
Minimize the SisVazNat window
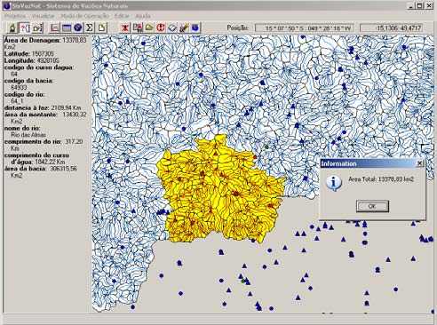pos(410,6)
